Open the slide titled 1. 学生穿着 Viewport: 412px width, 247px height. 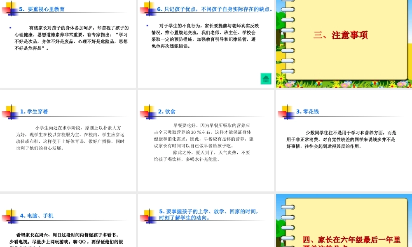coord(68,140)
